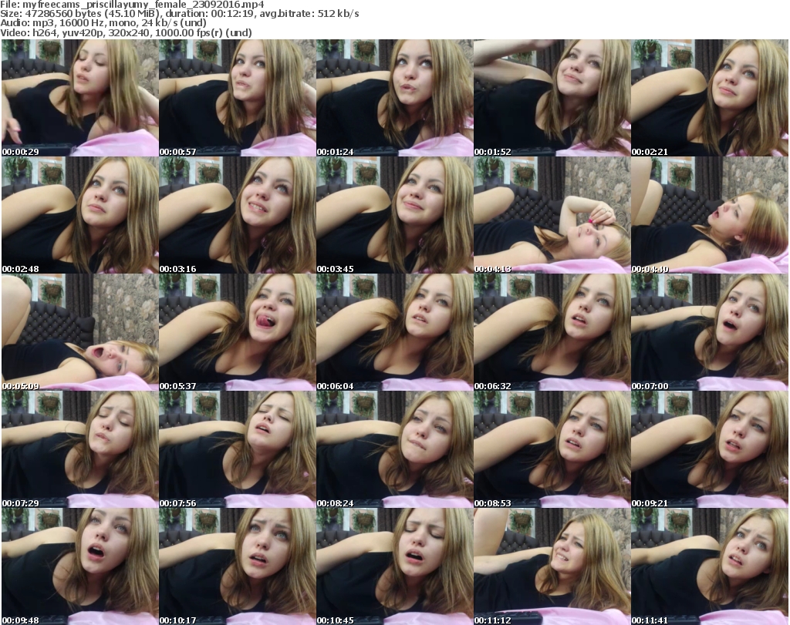Click the thumbnail stamped 00:07:29
Image resolution: width=790 pixels, height=625 pixels.
[80, 449]
